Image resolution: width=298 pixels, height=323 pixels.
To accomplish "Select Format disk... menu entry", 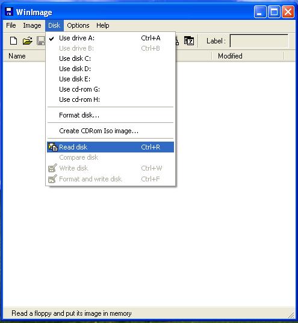I will click(x=110, y=115).
